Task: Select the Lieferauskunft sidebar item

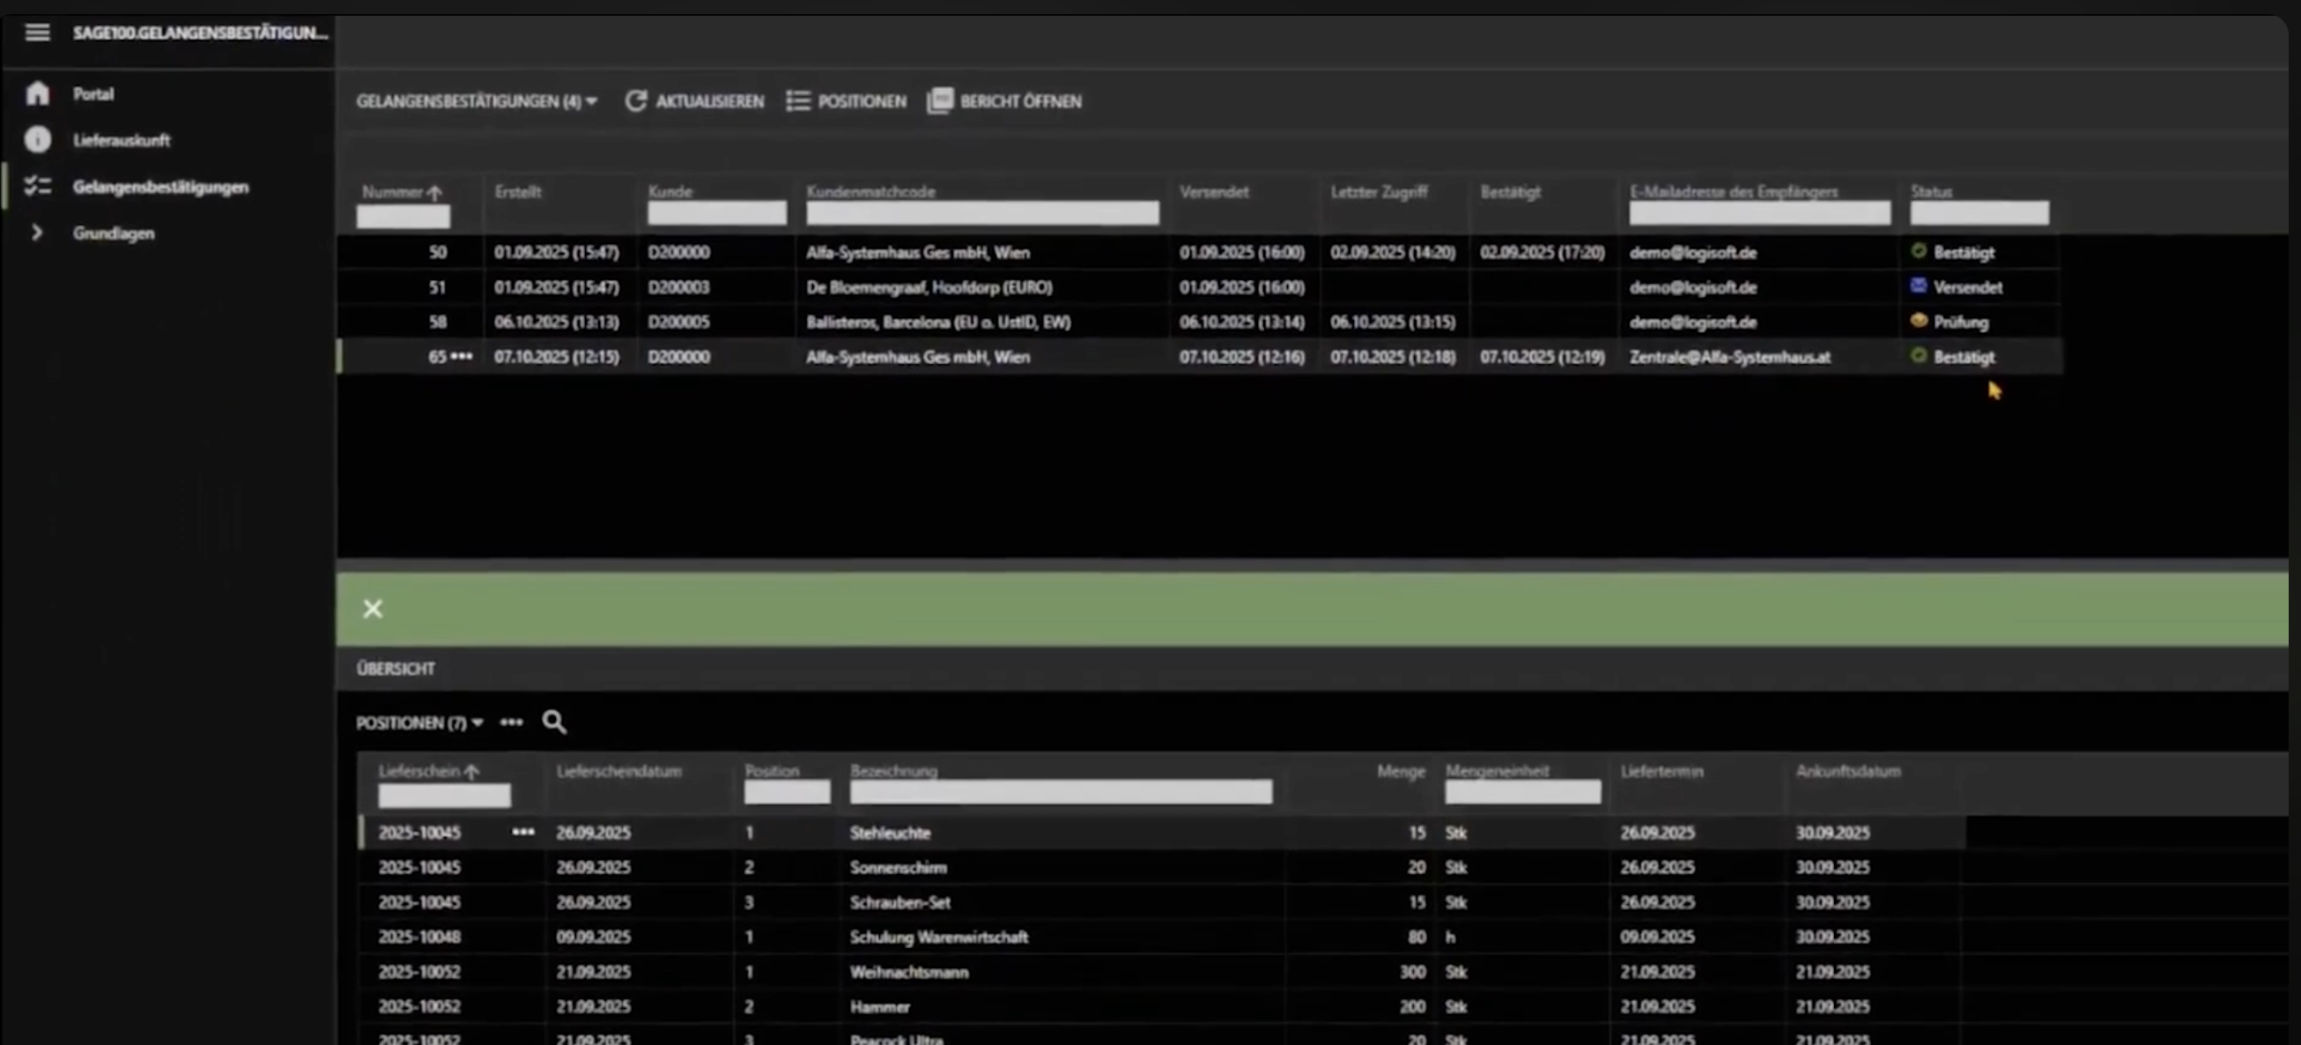Action: pos(122,140)
